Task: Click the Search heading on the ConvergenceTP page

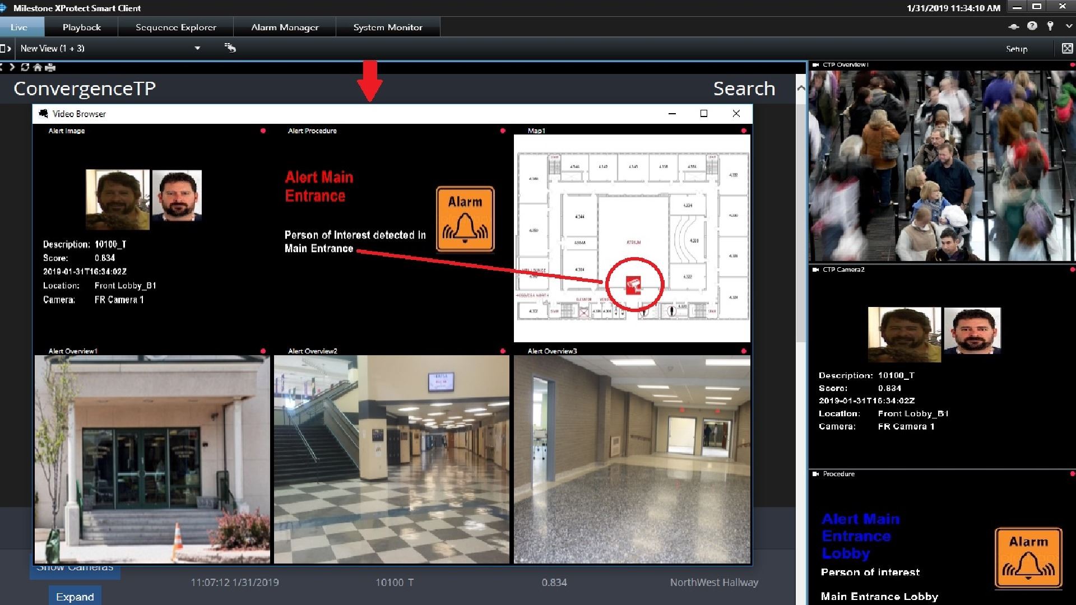Action: pos(744,89)
